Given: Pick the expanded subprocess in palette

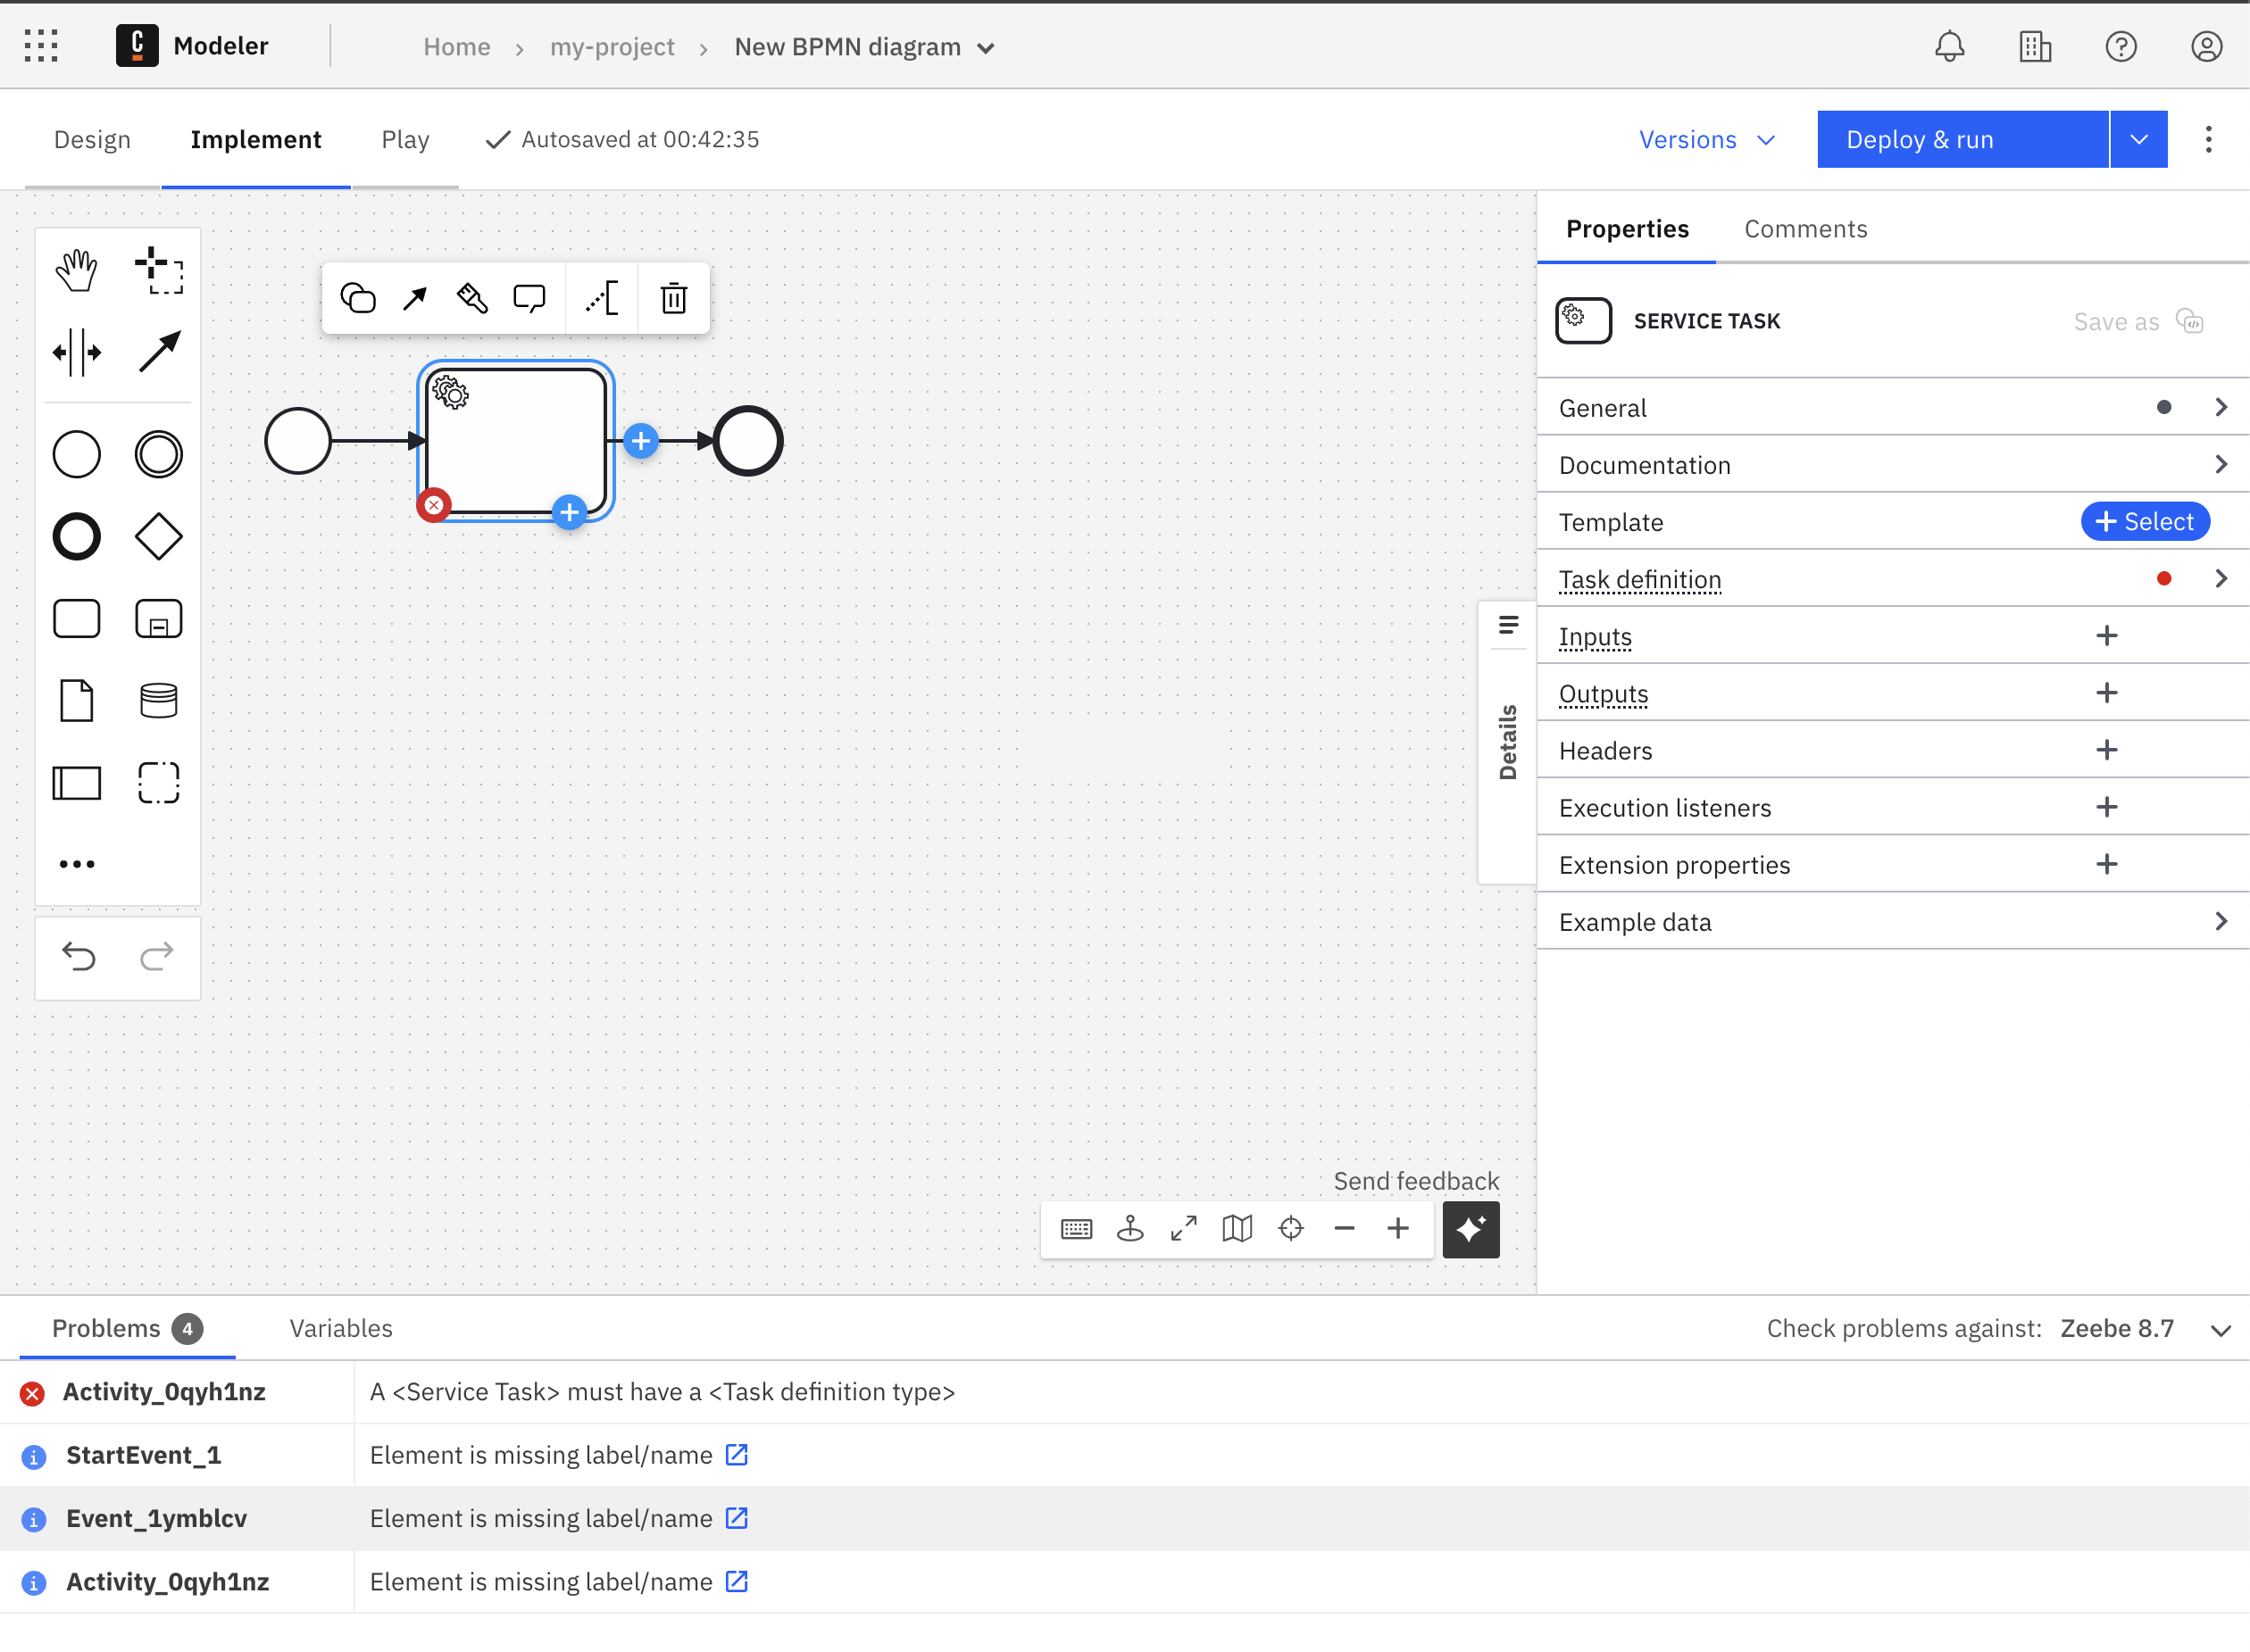Looking at the screenshot, I should pos(159,619).
